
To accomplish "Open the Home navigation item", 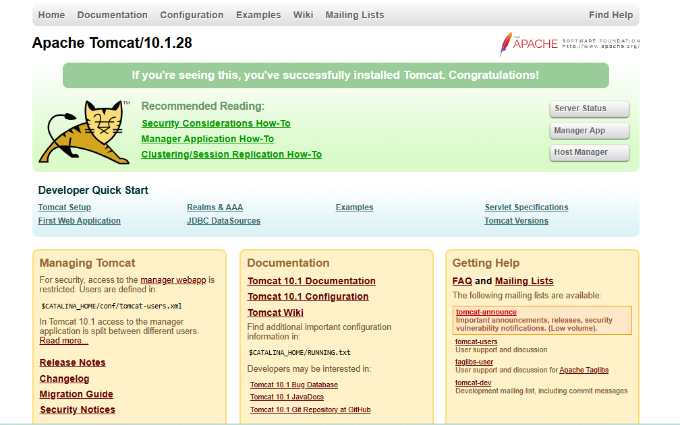I will tap(51, 15).
